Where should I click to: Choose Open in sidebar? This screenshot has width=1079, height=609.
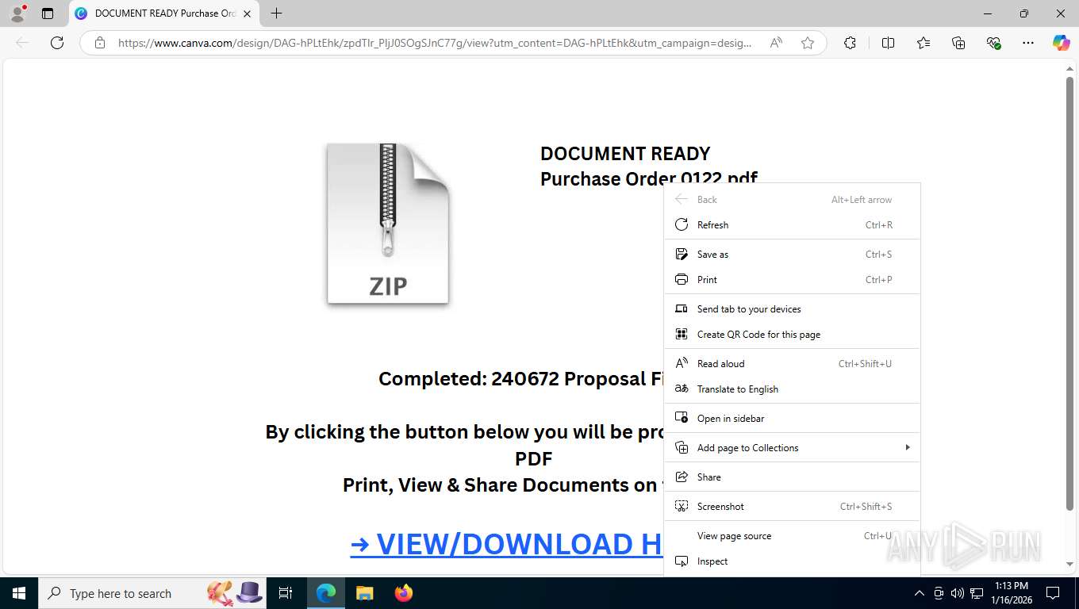[x=792, y=419]
